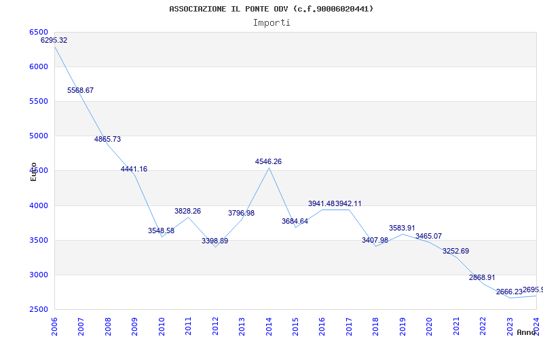Viewport: 543px width, 339px height.
Task: Select data label 3828.26
Action: [188, 211]
